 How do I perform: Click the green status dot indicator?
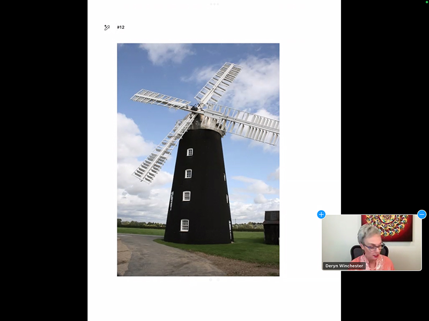point(426,2)
